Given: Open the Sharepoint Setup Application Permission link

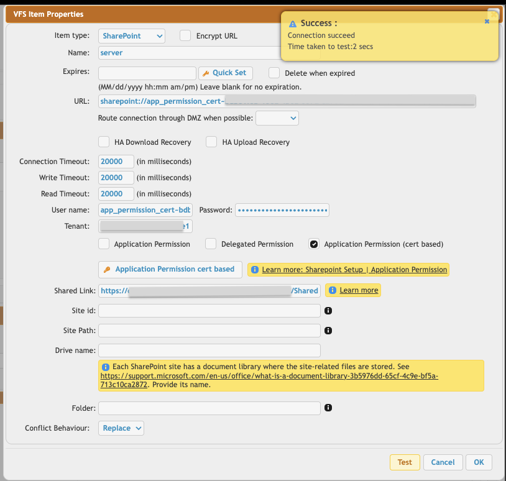Looking at the screenshot, I should (354, 269).
